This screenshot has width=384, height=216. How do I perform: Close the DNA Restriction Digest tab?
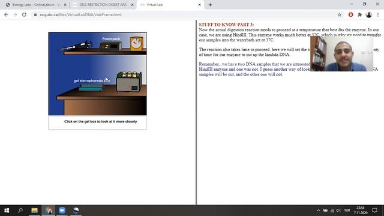coord(132,5)
